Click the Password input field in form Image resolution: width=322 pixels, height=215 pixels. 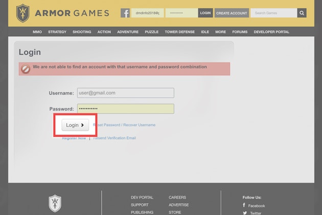126,109
